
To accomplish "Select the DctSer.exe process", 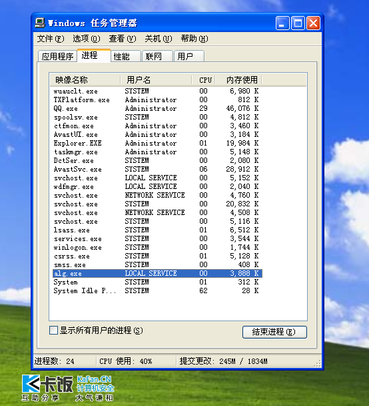I will tap(157, 160).
